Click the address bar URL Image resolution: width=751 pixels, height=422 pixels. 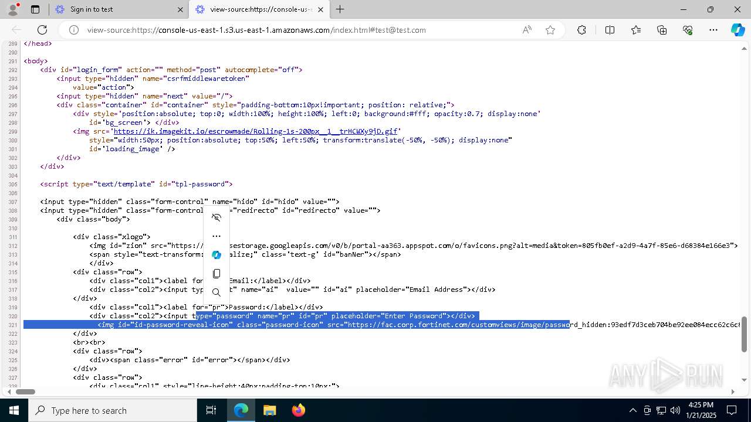pyautogui.click(x=256, y=30)
